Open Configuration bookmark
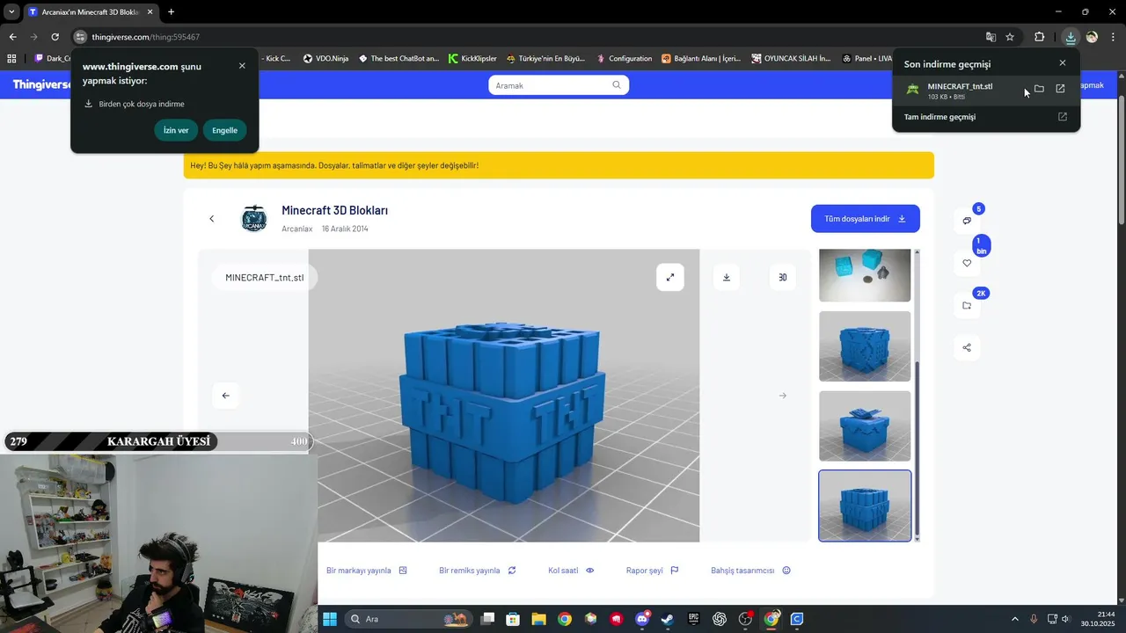The image size is (1126, 633). click(624, 59)
